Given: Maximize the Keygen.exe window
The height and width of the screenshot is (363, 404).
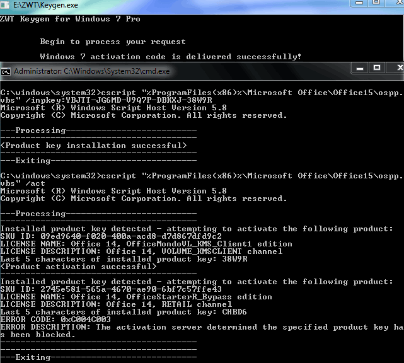Looking at the screenshot, I should (x=376, y=3).
